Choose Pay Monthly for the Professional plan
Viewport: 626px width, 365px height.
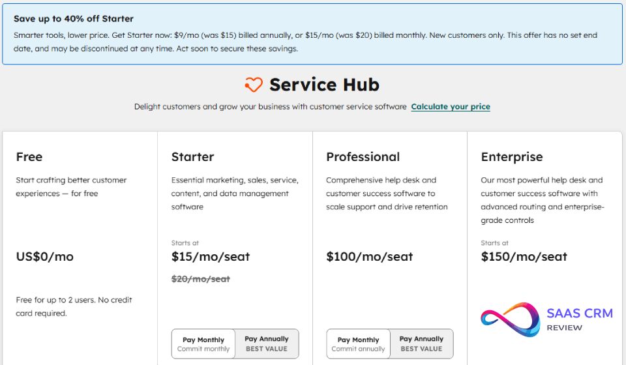(358, 344)
